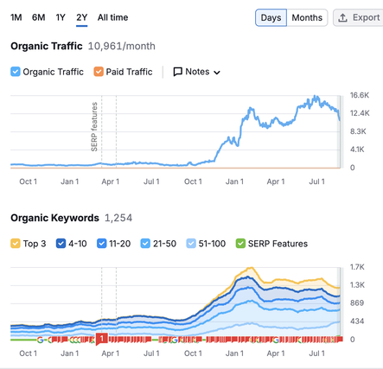This screenshot has width=383, height=369.
Task: Click the traffic line peak near Jul 1
Action: point(316,97)
